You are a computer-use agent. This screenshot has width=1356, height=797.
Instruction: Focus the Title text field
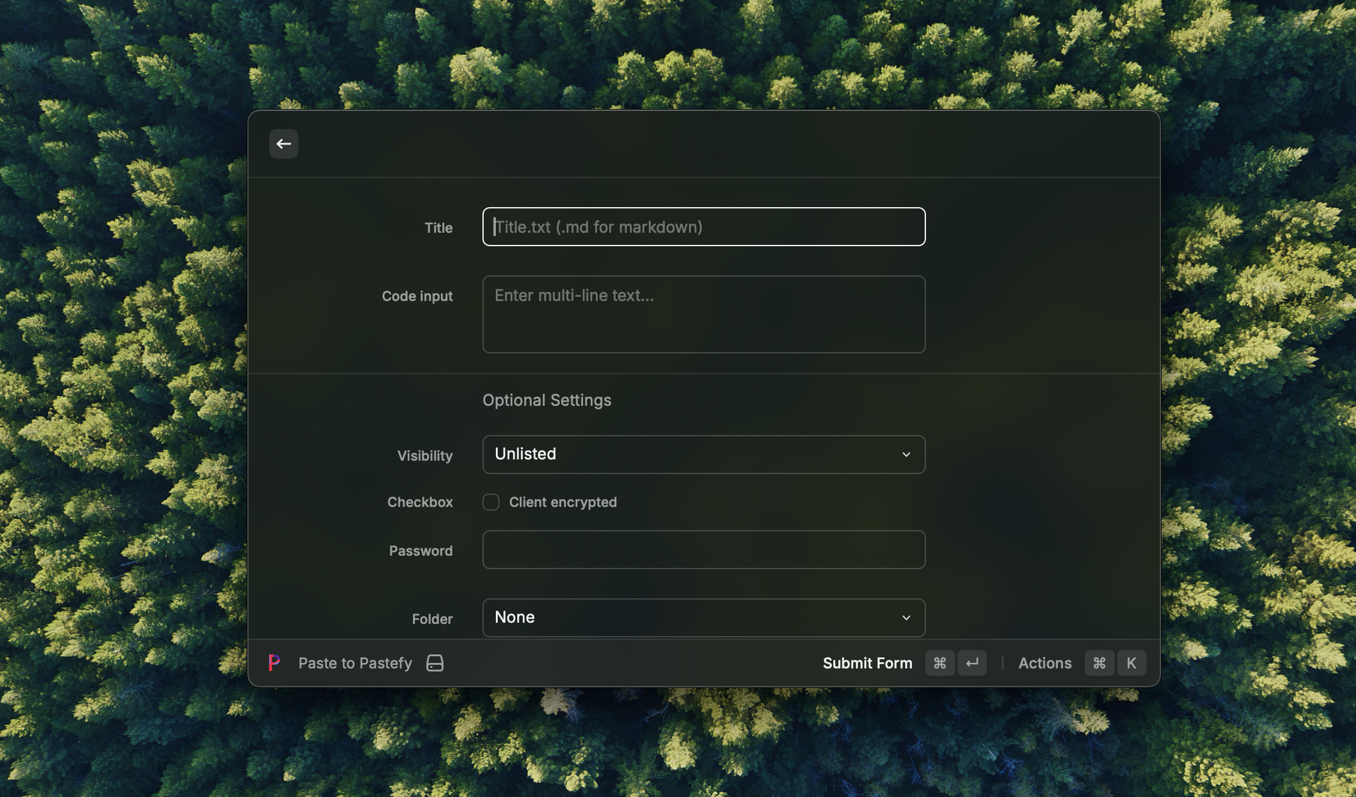(704, 227)
